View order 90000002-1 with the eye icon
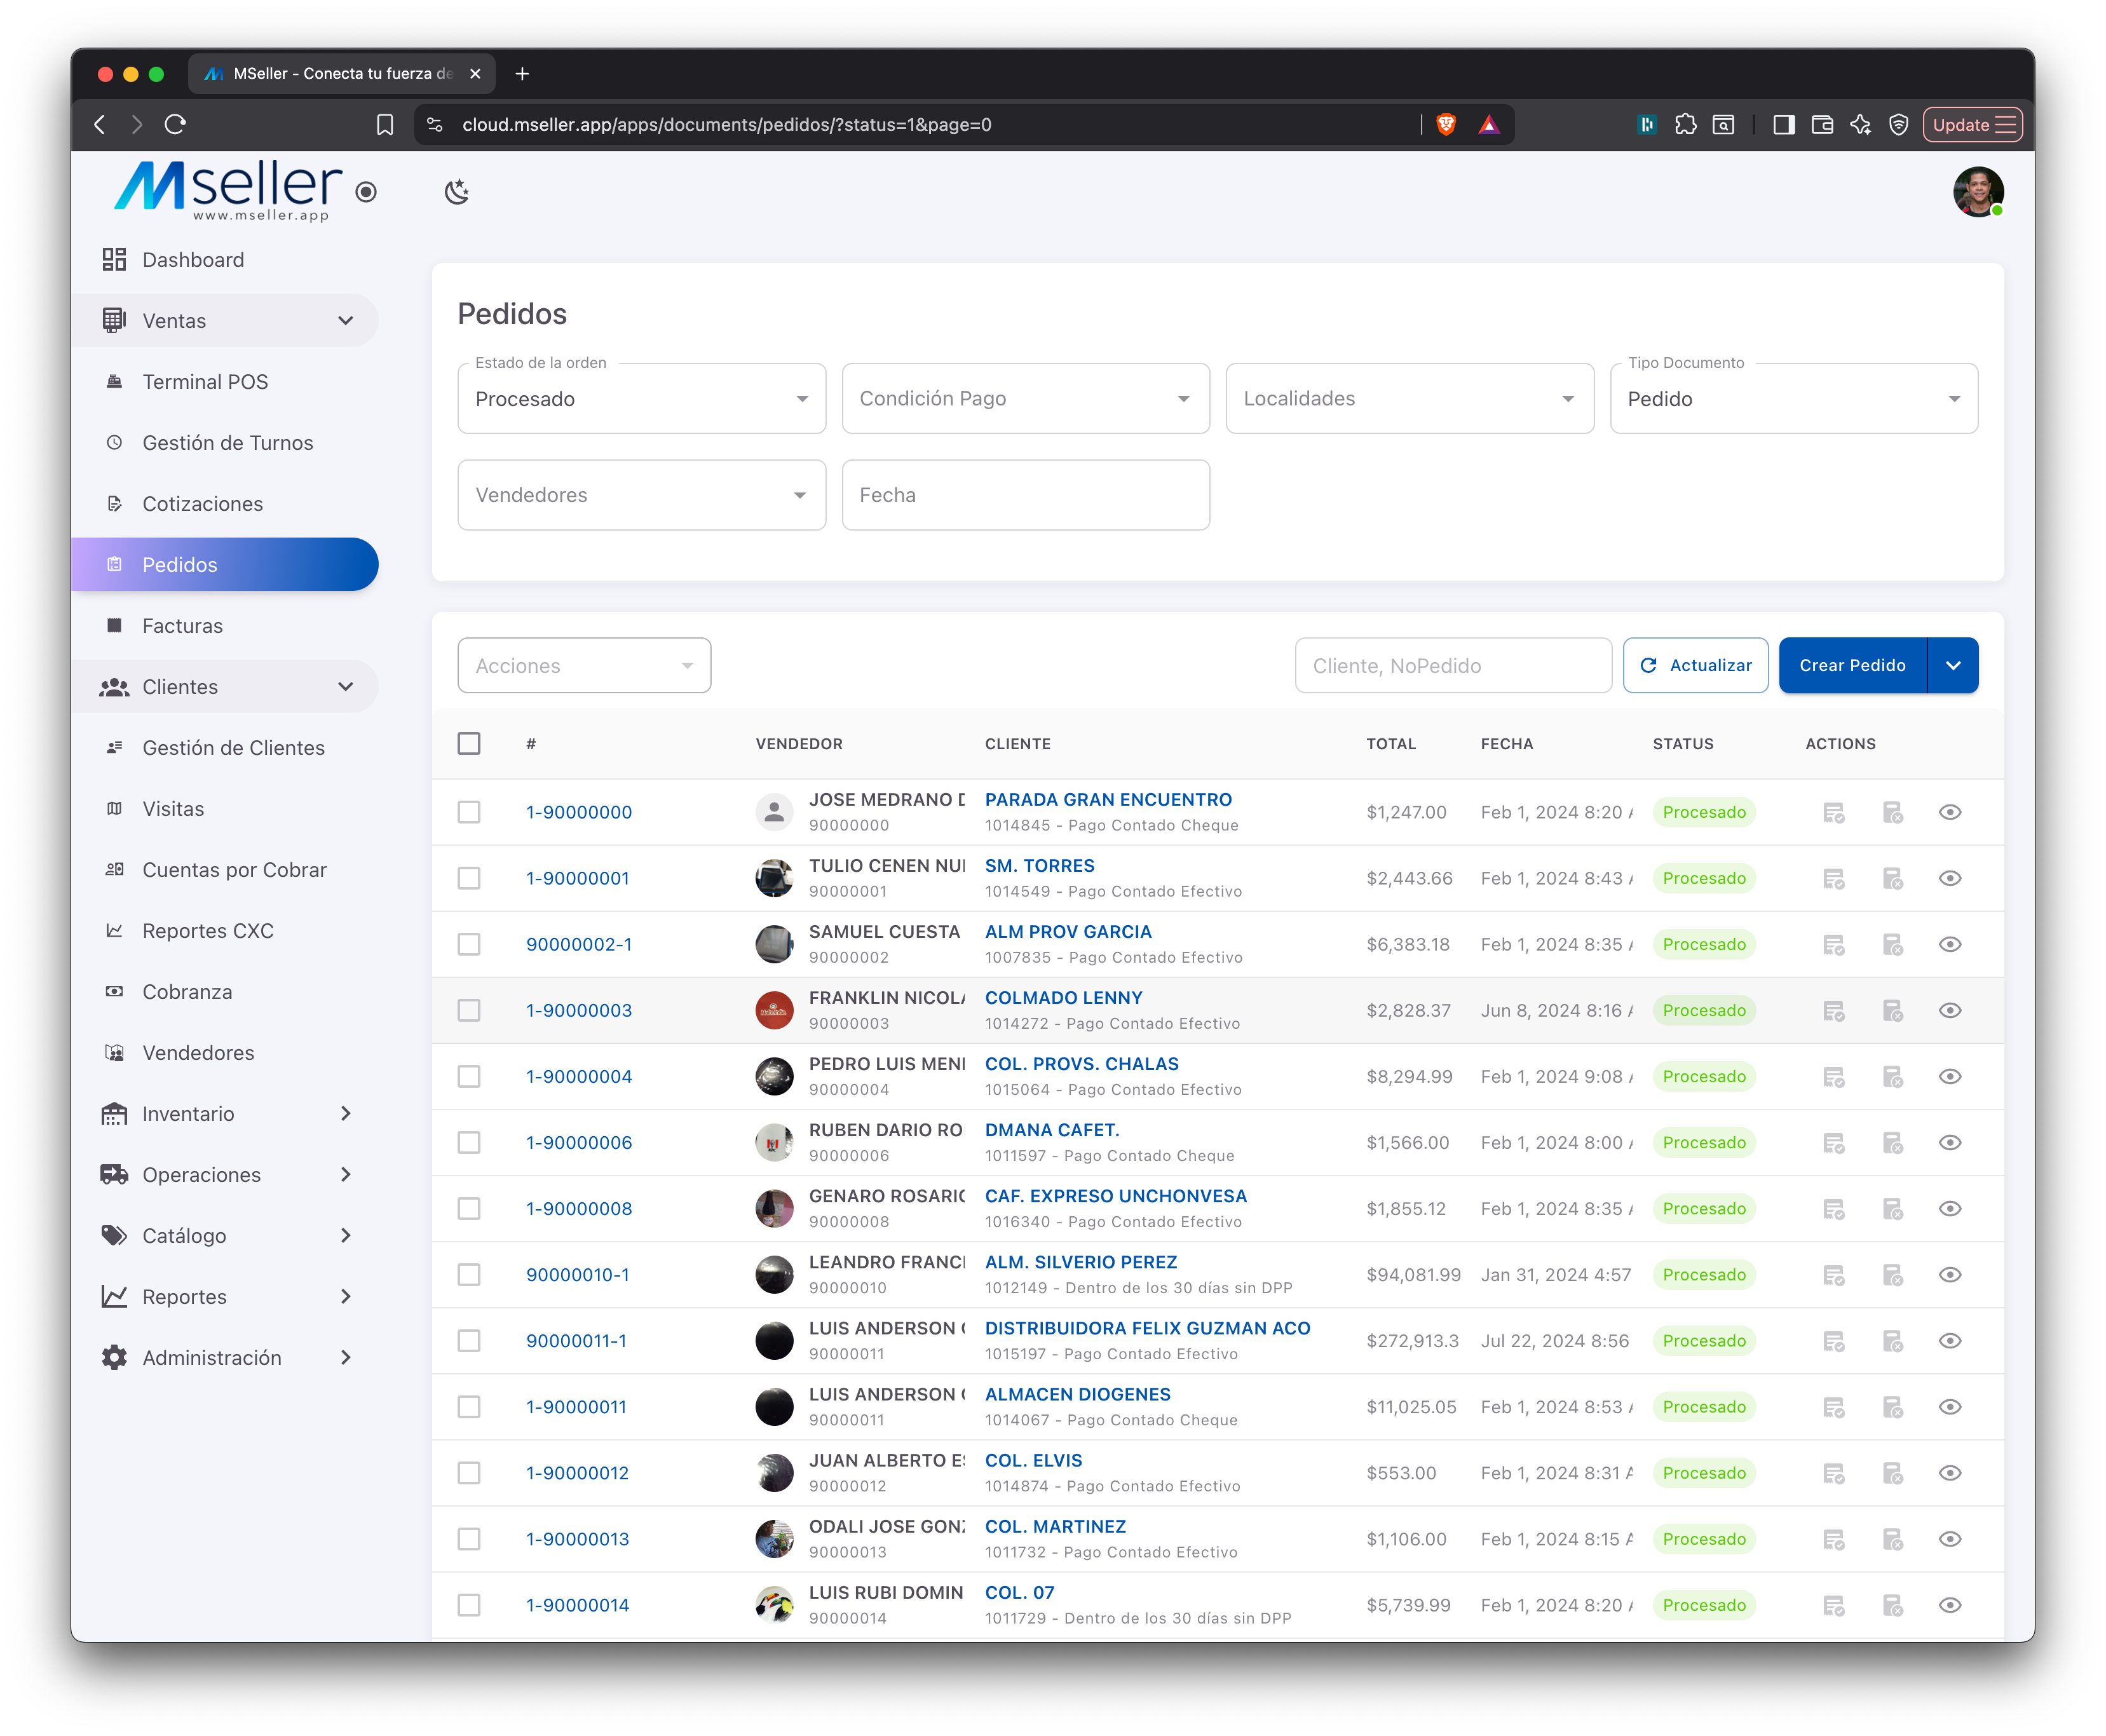Viewport: 2106px width, 1736px height. click(x=1949, y=944)
